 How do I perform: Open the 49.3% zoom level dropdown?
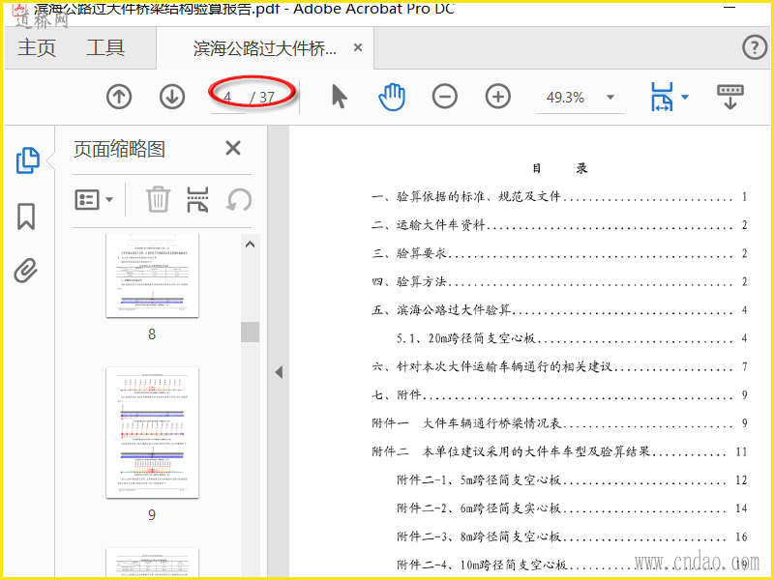pyautogui.click(x=610, y=98)
